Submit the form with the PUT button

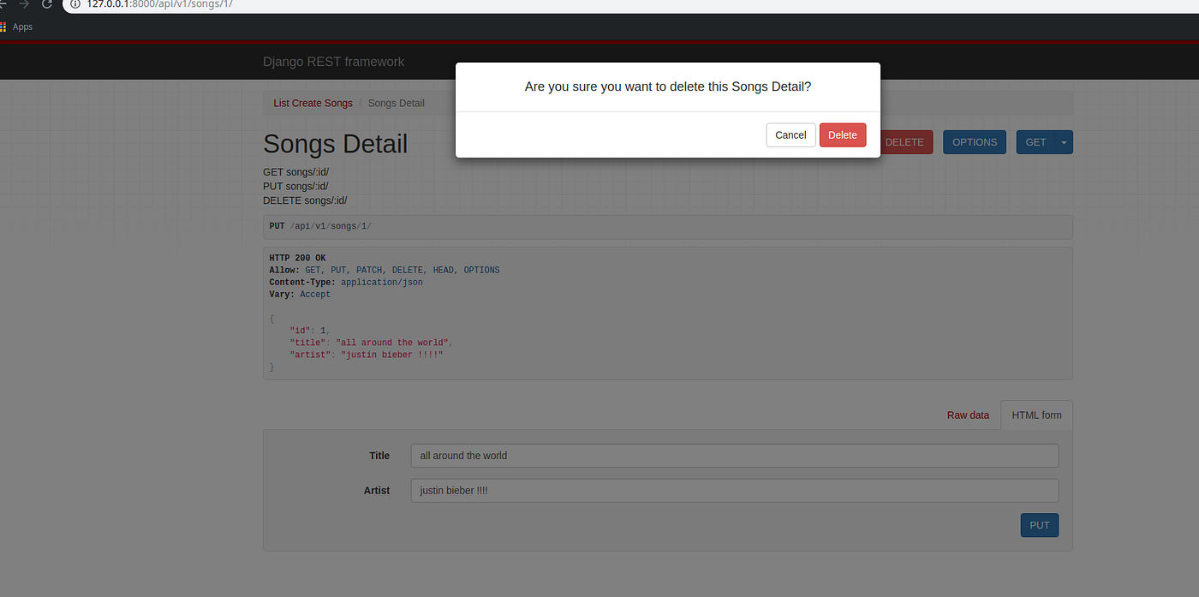1039,525
